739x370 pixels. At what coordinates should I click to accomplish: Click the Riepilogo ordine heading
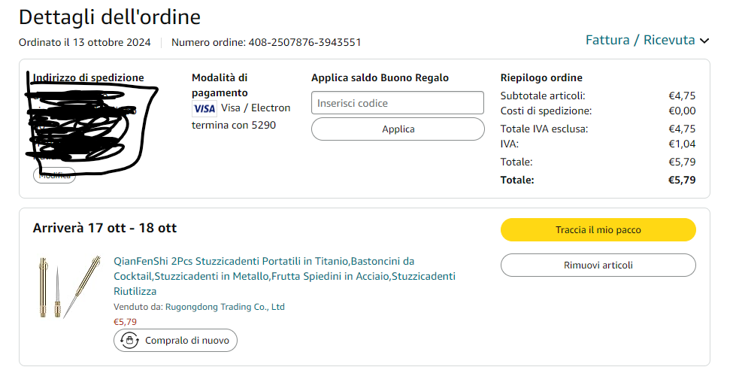(541, 77)
